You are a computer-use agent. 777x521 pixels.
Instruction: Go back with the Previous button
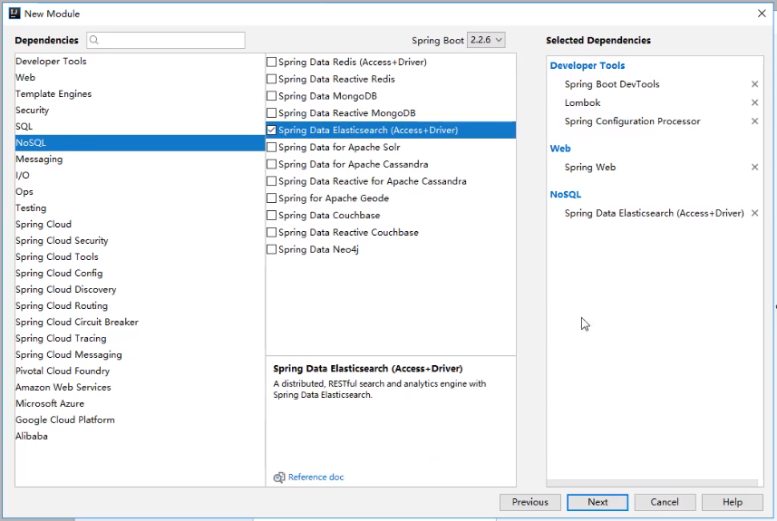(x=529, y=502)
